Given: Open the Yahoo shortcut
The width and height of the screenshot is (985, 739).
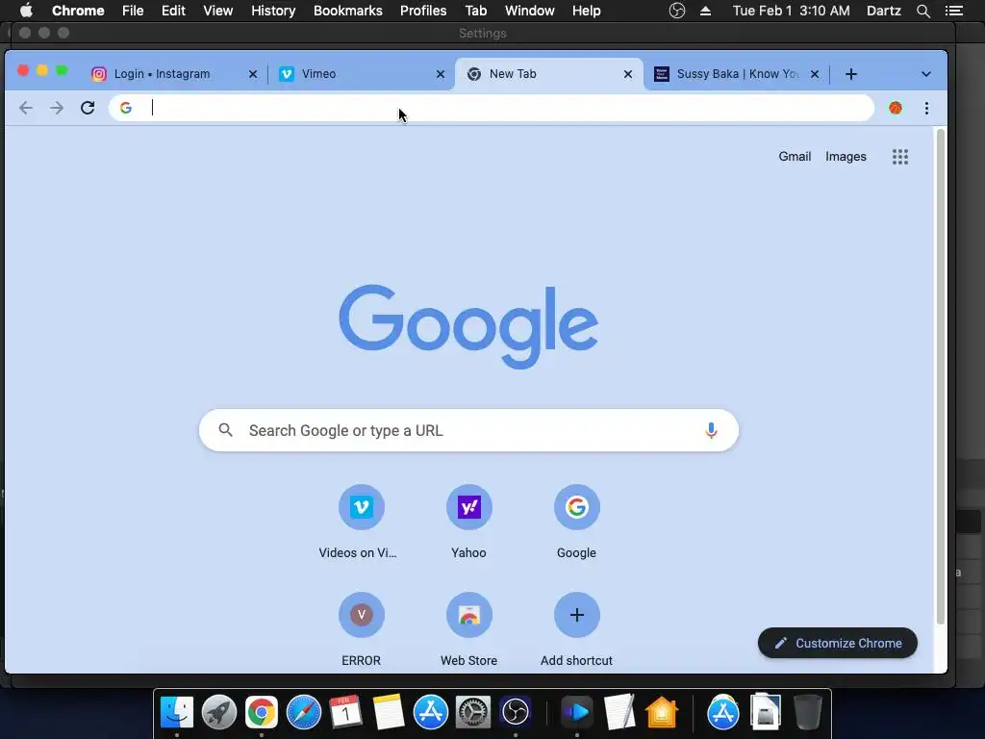Looking at the screenshot, I should point(469,507).
